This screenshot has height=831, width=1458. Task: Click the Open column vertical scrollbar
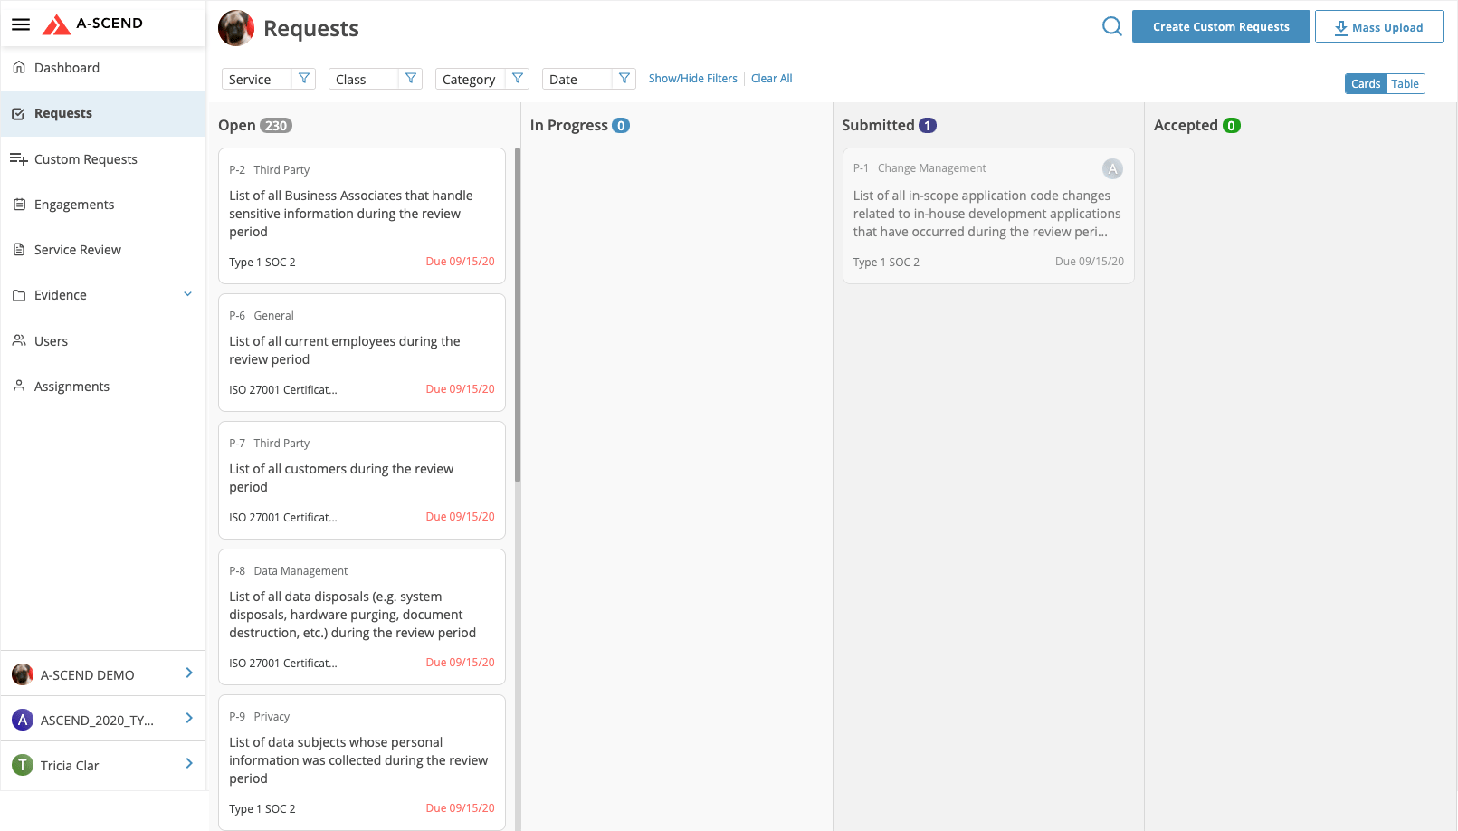(x=518, y=317)
